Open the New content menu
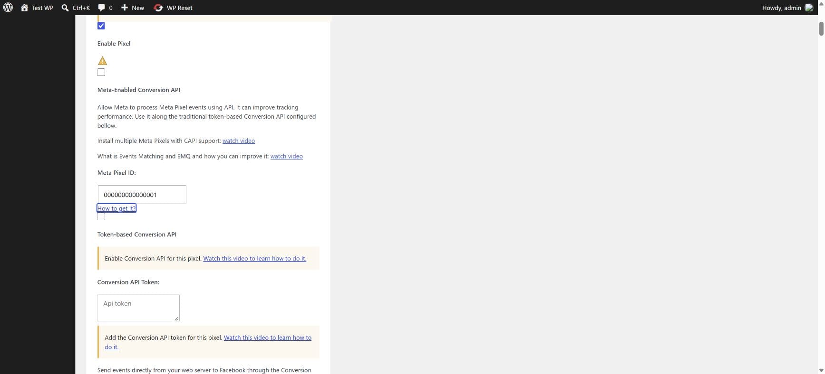The image size is (825, 374). point(133,8)
